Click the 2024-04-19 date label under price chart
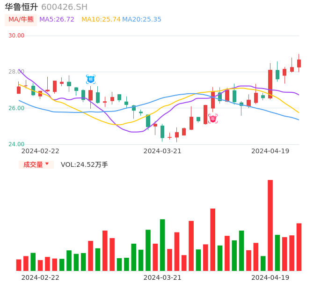Image resolution: width=321 pixels, height=284 pixels. coord(270,151)
